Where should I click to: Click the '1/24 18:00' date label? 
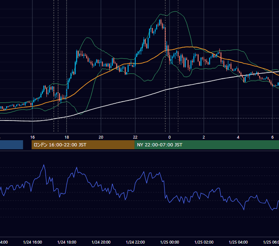67,242
